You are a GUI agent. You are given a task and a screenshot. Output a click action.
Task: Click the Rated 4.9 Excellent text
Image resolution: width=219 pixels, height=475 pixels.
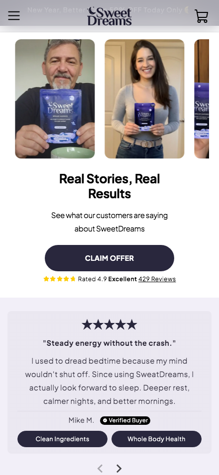108,279
